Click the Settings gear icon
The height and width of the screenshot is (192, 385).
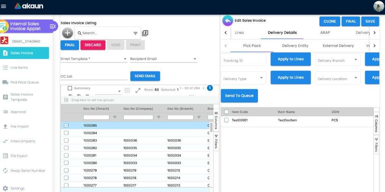coord(5,189)
